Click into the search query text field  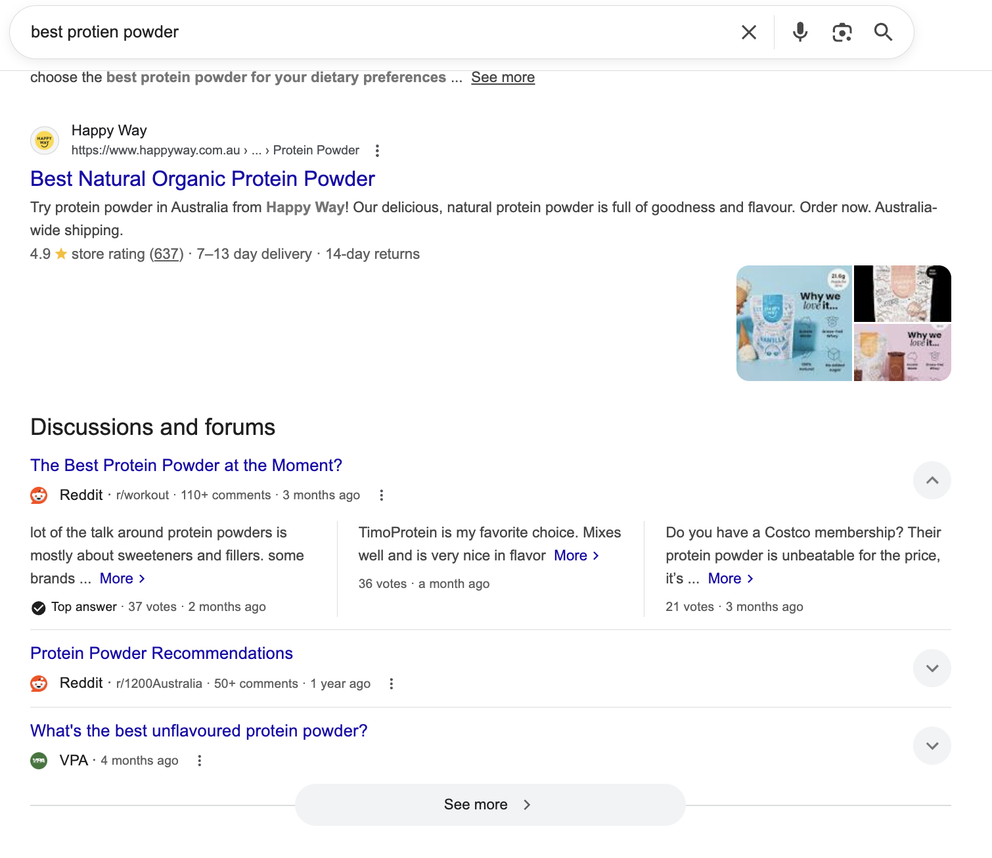click(381, 32)
